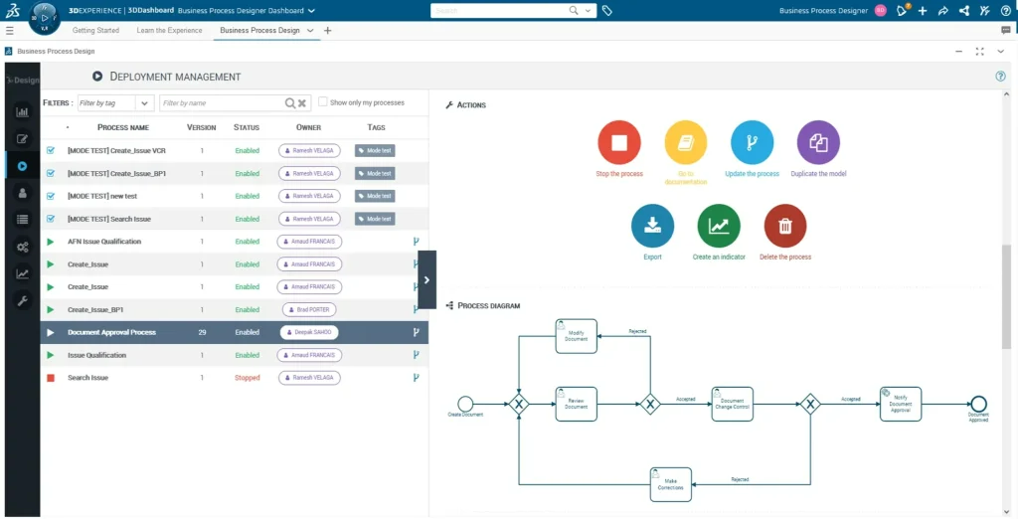Expand the Business Process Designer Dashboard dropdown
The height and width of the screenshot is (519, 1018).
(x=311, y=11)
